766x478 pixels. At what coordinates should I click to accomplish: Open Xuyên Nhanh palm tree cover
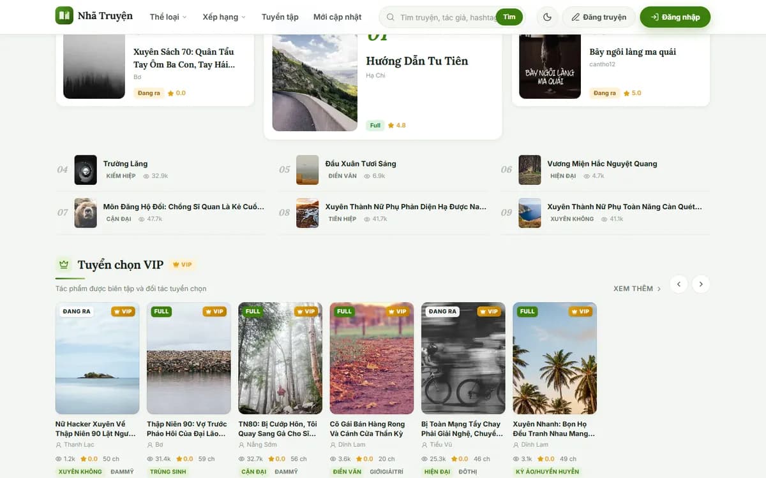click(x=555, y=358)
